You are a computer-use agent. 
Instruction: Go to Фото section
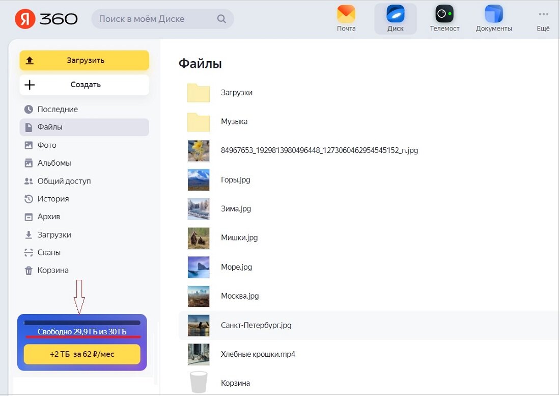pyautogui.click(x=85, y=145)
